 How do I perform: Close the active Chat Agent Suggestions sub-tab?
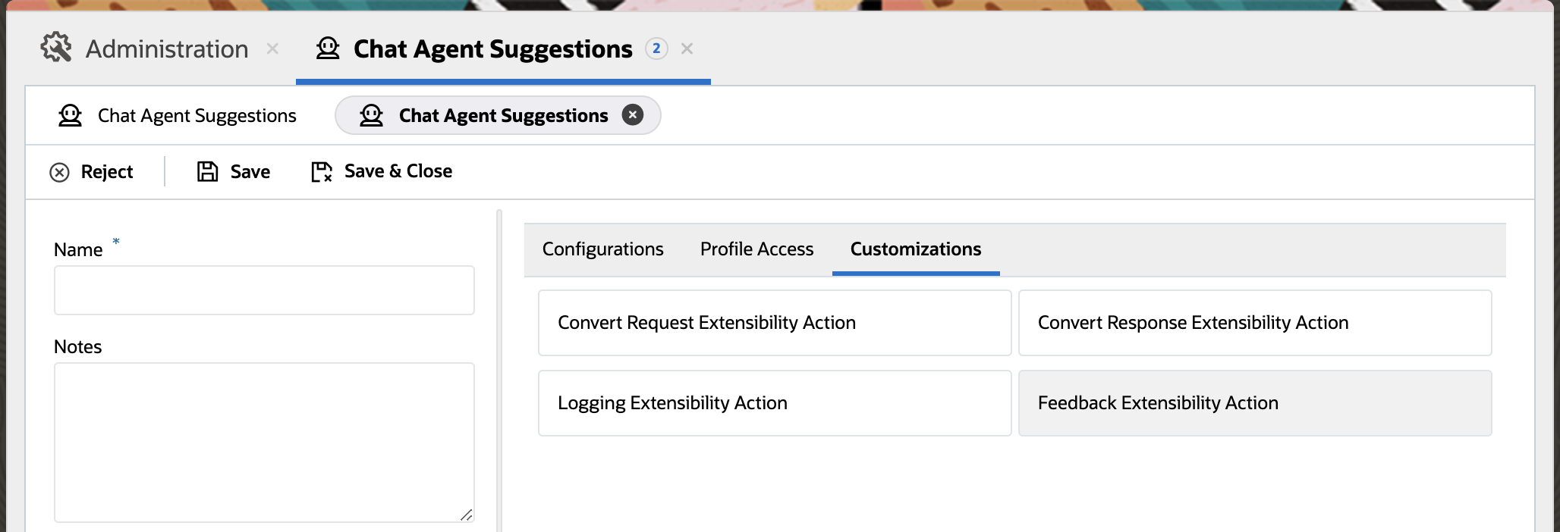pyautogui.click(x=633, y=114)
